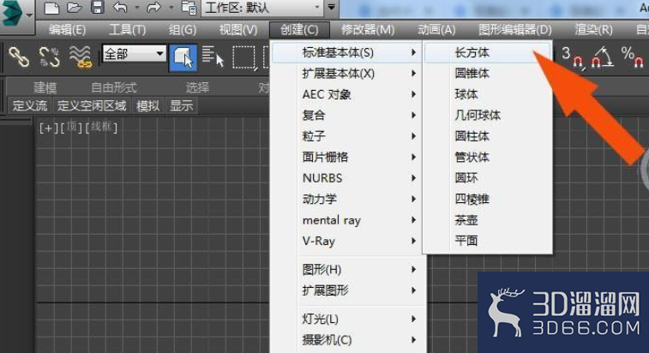
Task: Expand AEC 对象 submenu
Action: (x=347, y=94)
